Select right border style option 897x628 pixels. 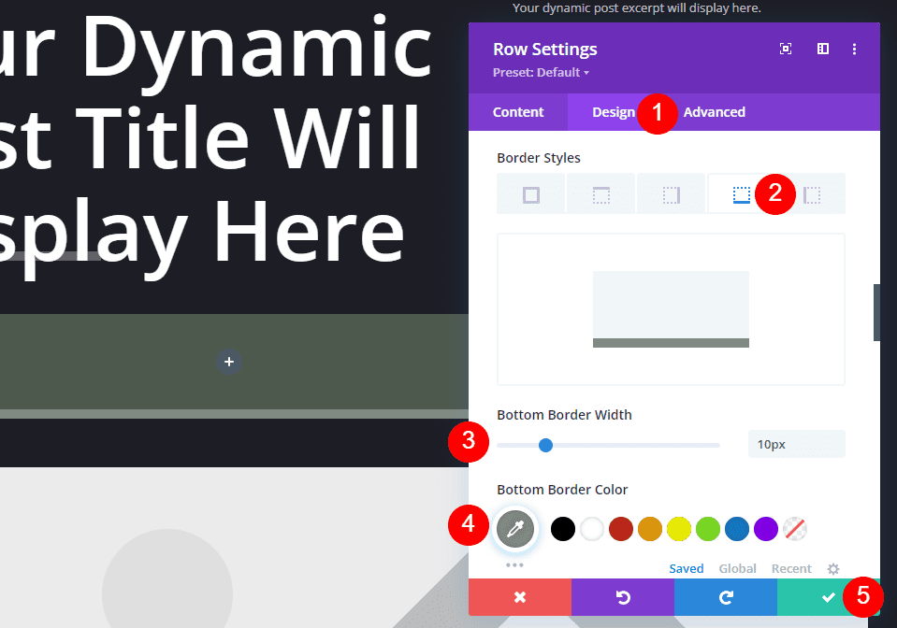(x=671, y=194)
